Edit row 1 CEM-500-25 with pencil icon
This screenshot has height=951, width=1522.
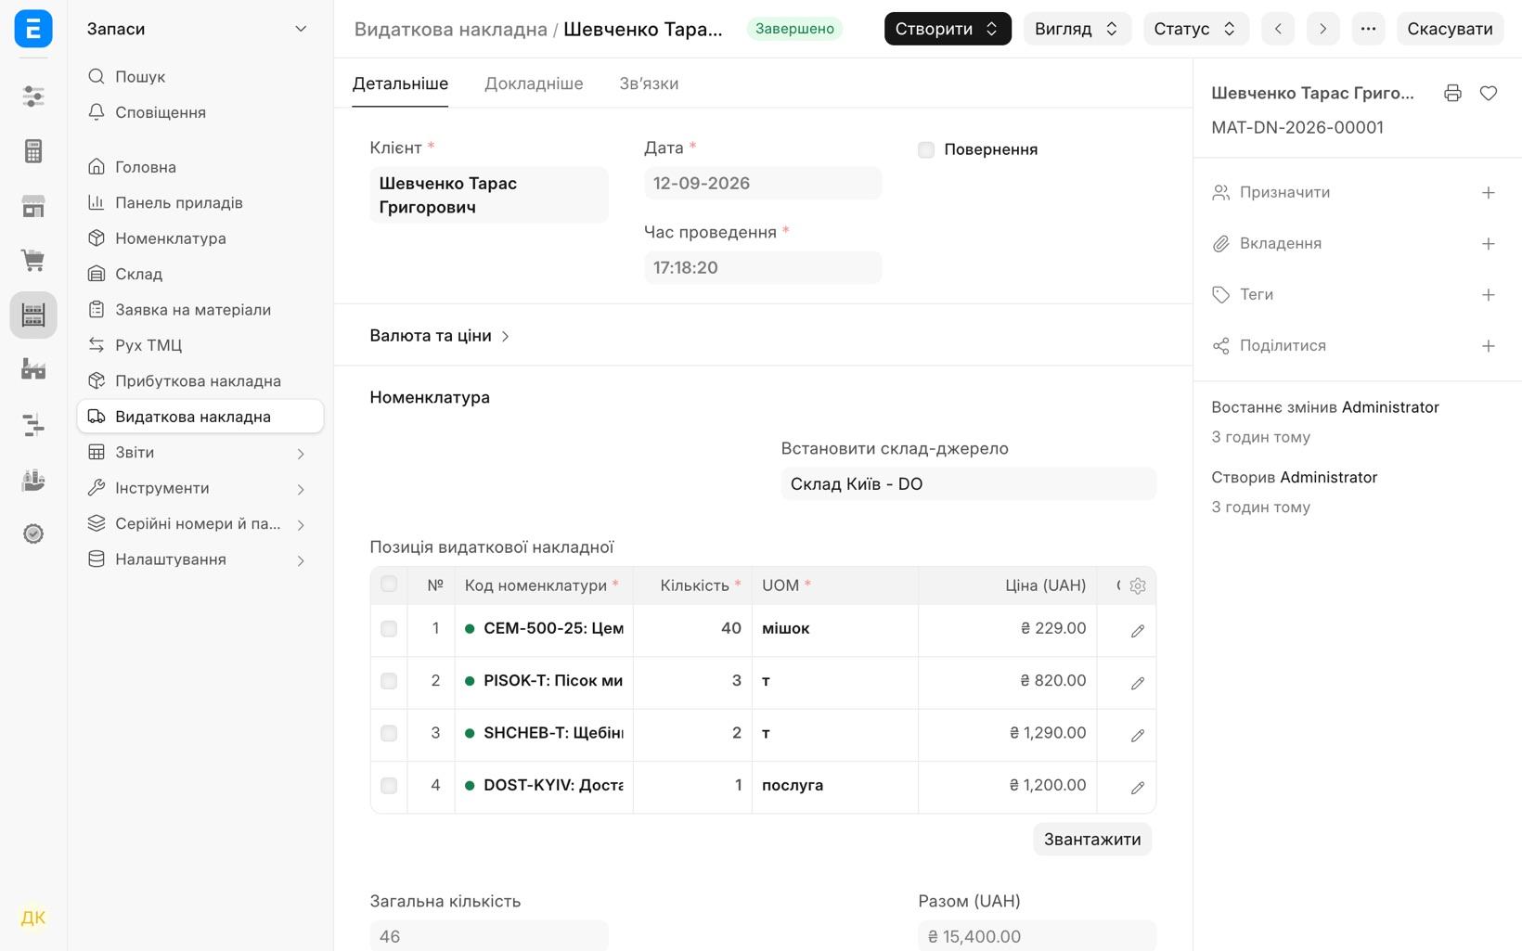pyautogui.click(x=1138, y=631)
